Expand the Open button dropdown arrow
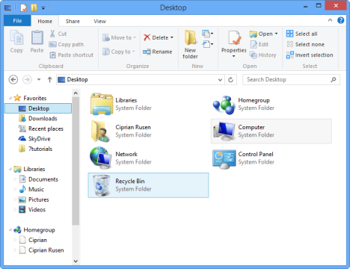This screenshot has width=350, height=269. (x=276, y=34)
